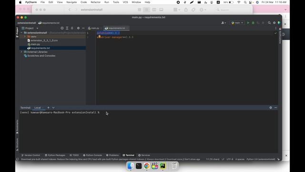Open Project panel options gear
The height and width of the screenshot is (172, 305).
(x=78, y=28)
